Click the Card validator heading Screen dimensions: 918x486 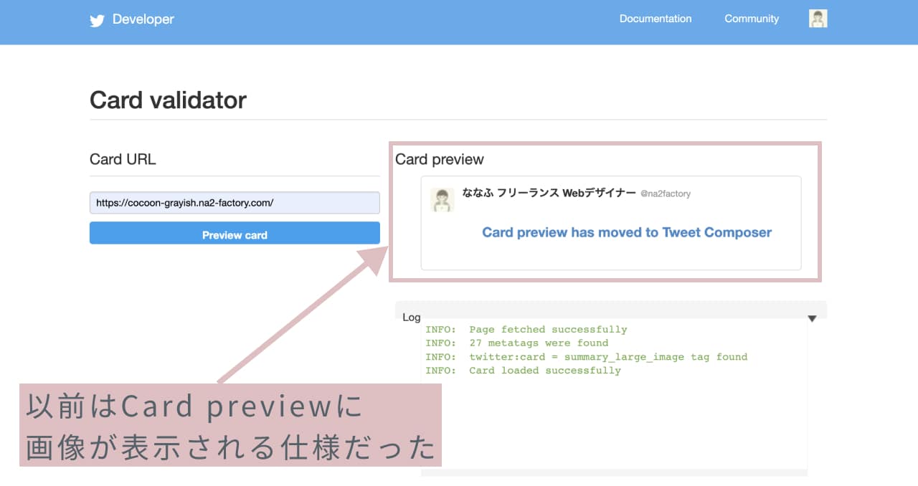[168, 100]
